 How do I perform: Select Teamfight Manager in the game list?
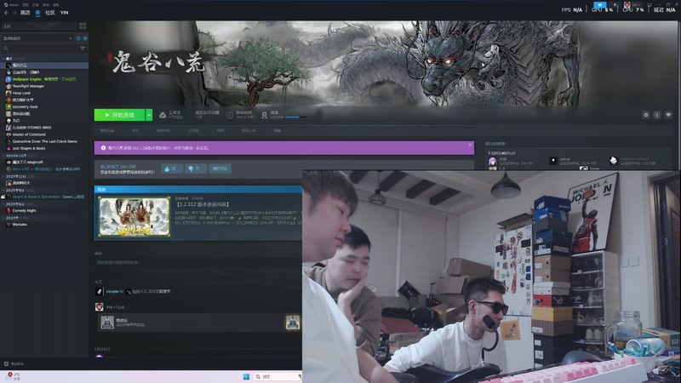[x=44, y=86]
